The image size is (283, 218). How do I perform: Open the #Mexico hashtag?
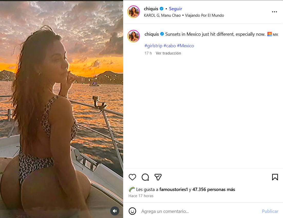point(185,46)
